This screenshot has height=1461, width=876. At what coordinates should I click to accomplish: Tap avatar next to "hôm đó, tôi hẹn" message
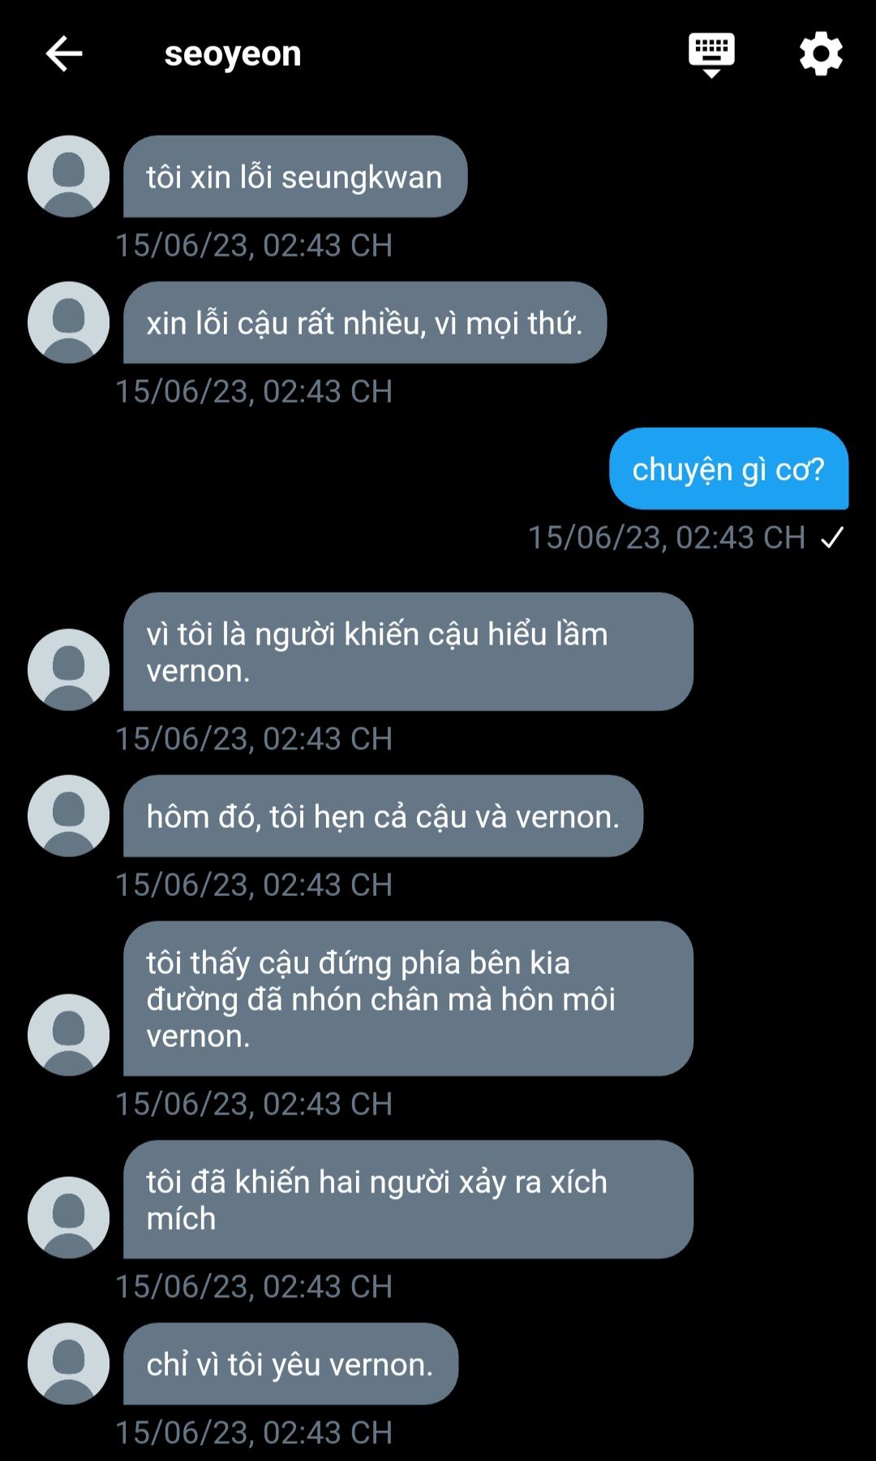point(69,816)
